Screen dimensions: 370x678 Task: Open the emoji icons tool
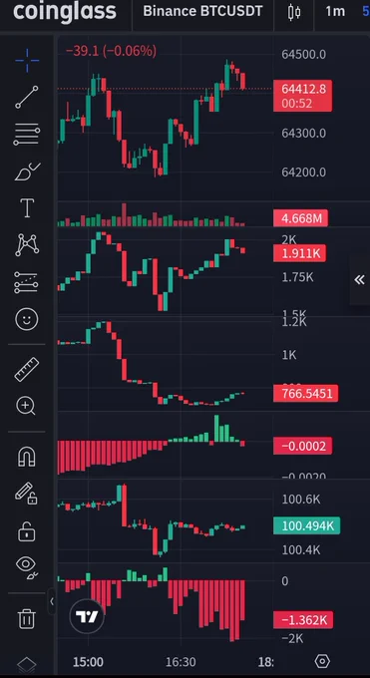click(27, 319)
